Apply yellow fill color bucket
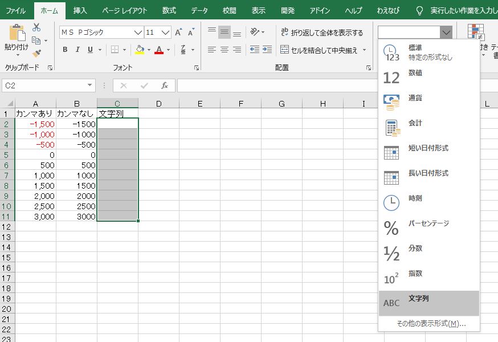The height and width of the screenshot is (342, 498). coord(140,50)
